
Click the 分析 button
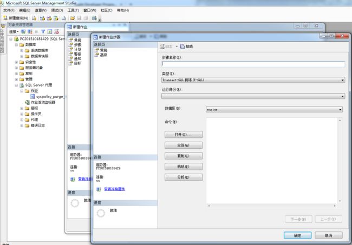pos(184,177)
